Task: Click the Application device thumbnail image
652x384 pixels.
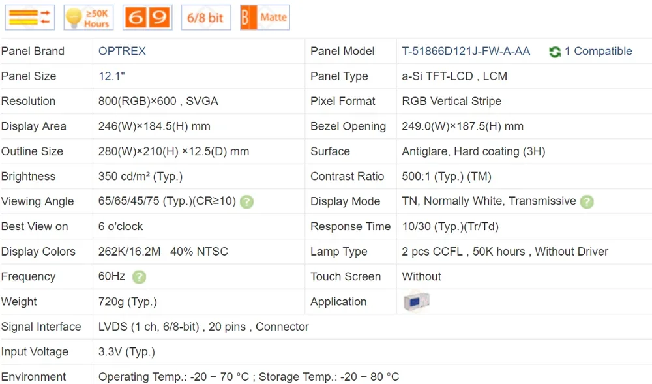Action: pos(416,301)
